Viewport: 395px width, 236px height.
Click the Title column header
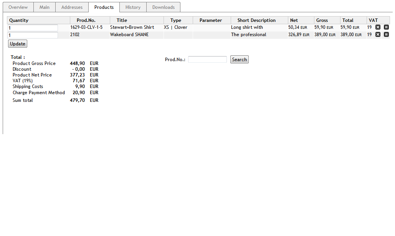click(122, 20)
